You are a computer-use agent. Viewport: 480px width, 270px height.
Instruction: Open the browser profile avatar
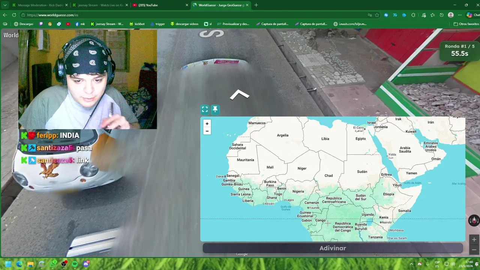click(x=451, y=15)
